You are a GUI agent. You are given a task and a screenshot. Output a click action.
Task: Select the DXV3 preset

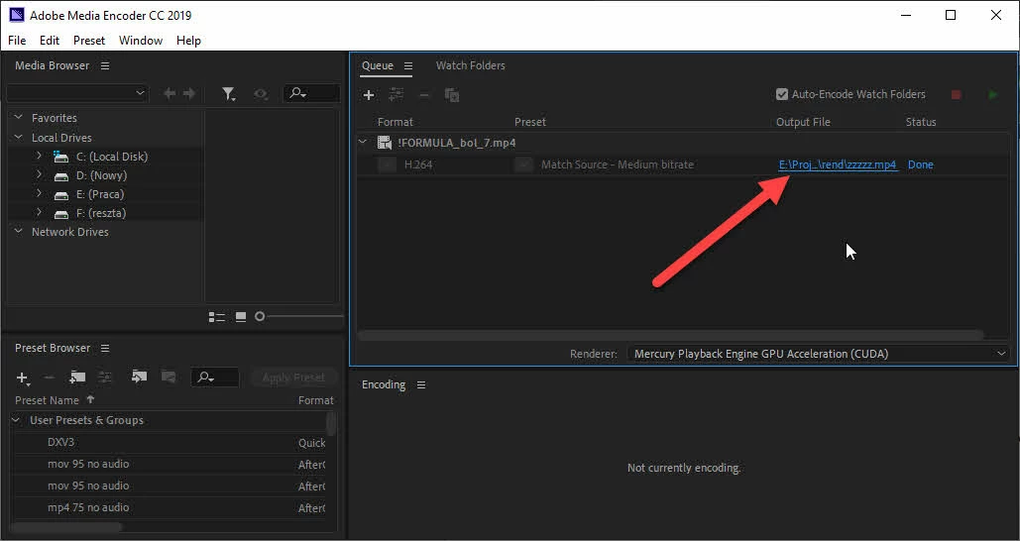(60, 442)
